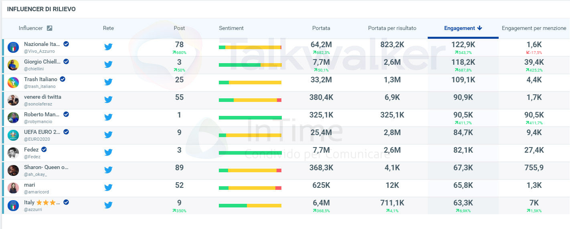The width and height of the screenshot is (570, 229).
Task: Open the Roberto Man... influencer name
Action: (42, 114)
